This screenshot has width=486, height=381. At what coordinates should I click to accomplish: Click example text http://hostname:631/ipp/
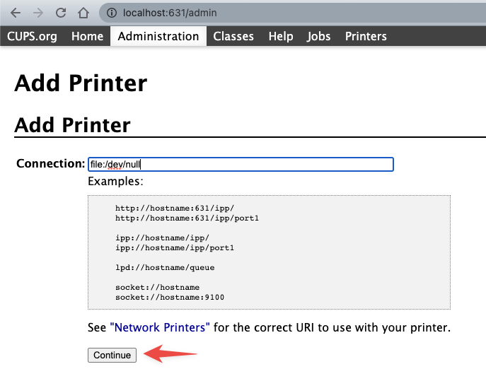[x=175, y=208]
